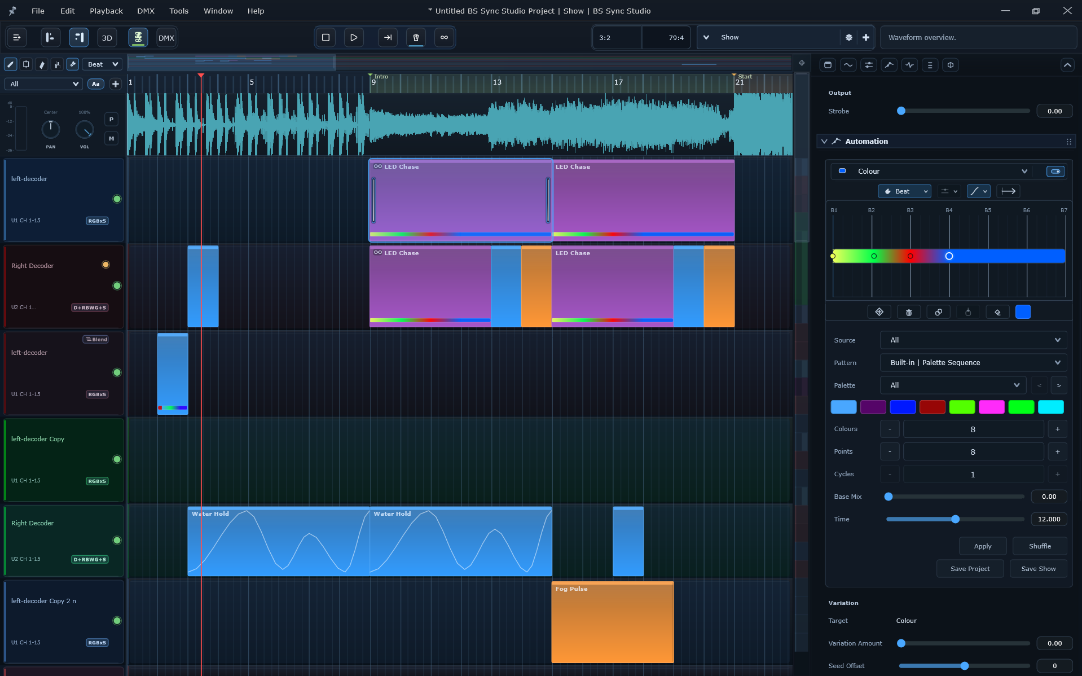Open the Window menu
Viewport: 1082px width, 676px height.
click(218, 11)
